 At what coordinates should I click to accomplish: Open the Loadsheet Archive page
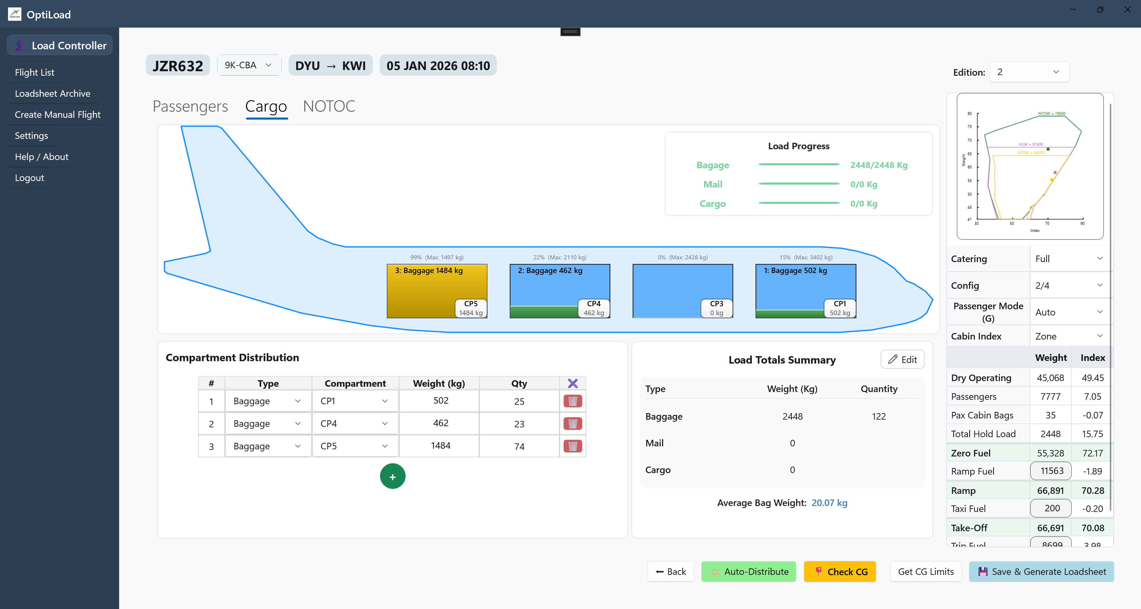point(52,93)
